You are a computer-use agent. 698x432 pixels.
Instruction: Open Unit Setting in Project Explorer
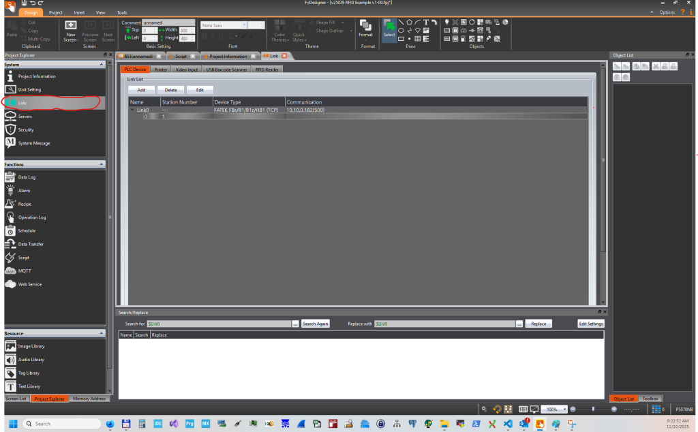click(x=29, y=89)
